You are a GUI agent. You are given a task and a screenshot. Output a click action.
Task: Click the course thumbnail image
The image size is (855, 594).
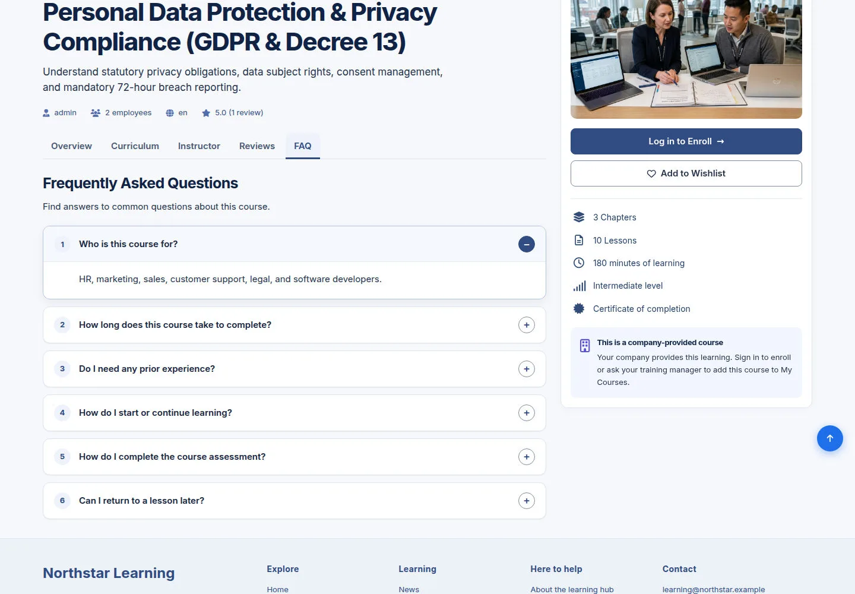[686, 59]
